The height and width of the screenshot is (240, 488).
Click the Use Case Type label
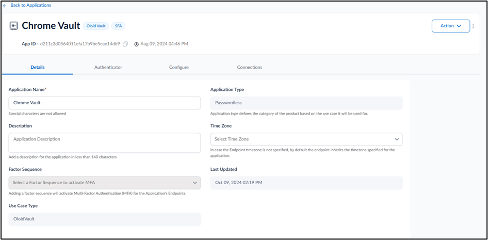point(23,206)
